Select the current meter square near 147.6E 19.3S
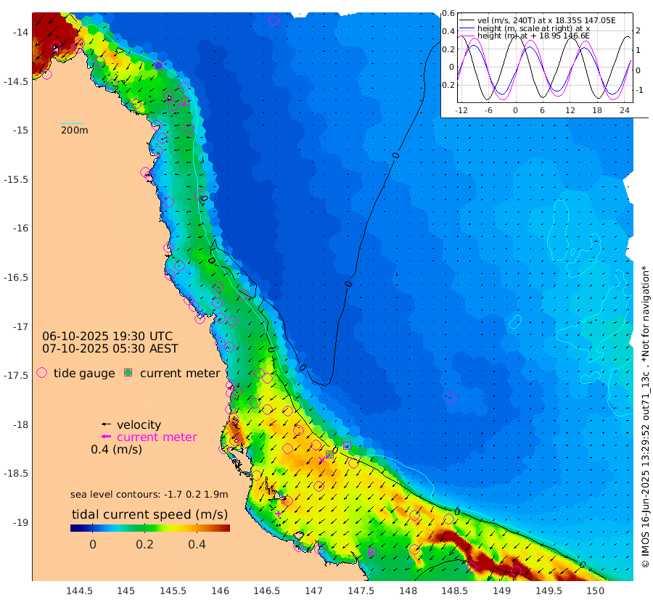The image size is (653, 605). (373, 552)
